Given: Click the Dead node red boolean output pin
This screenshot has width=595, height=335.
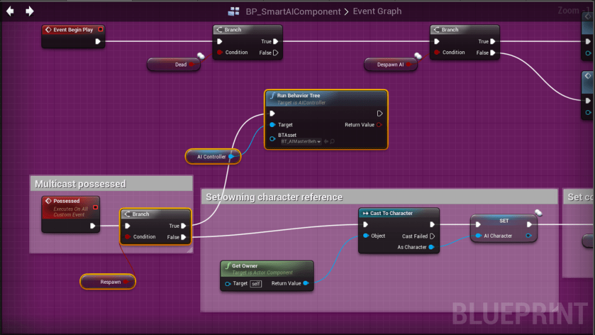Looking at the screenshot, I should [192, 65].
